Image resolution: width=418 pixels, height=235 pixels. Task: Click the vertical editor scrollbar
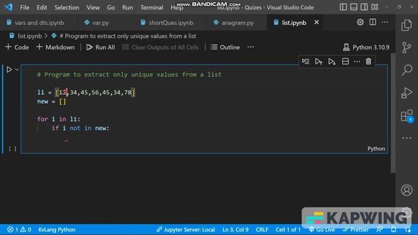tap(393, 113)
